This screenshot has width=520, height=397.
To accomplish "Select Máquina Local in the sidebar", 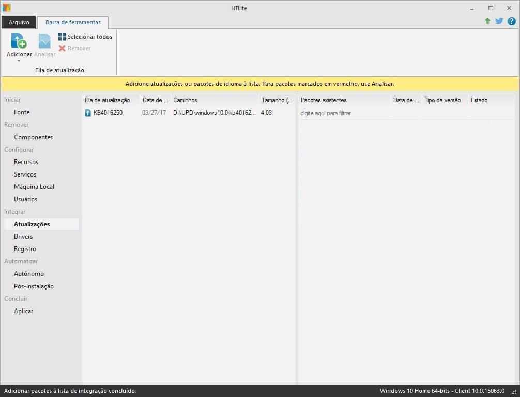I will pyautogui.click(x=34, y=187).
